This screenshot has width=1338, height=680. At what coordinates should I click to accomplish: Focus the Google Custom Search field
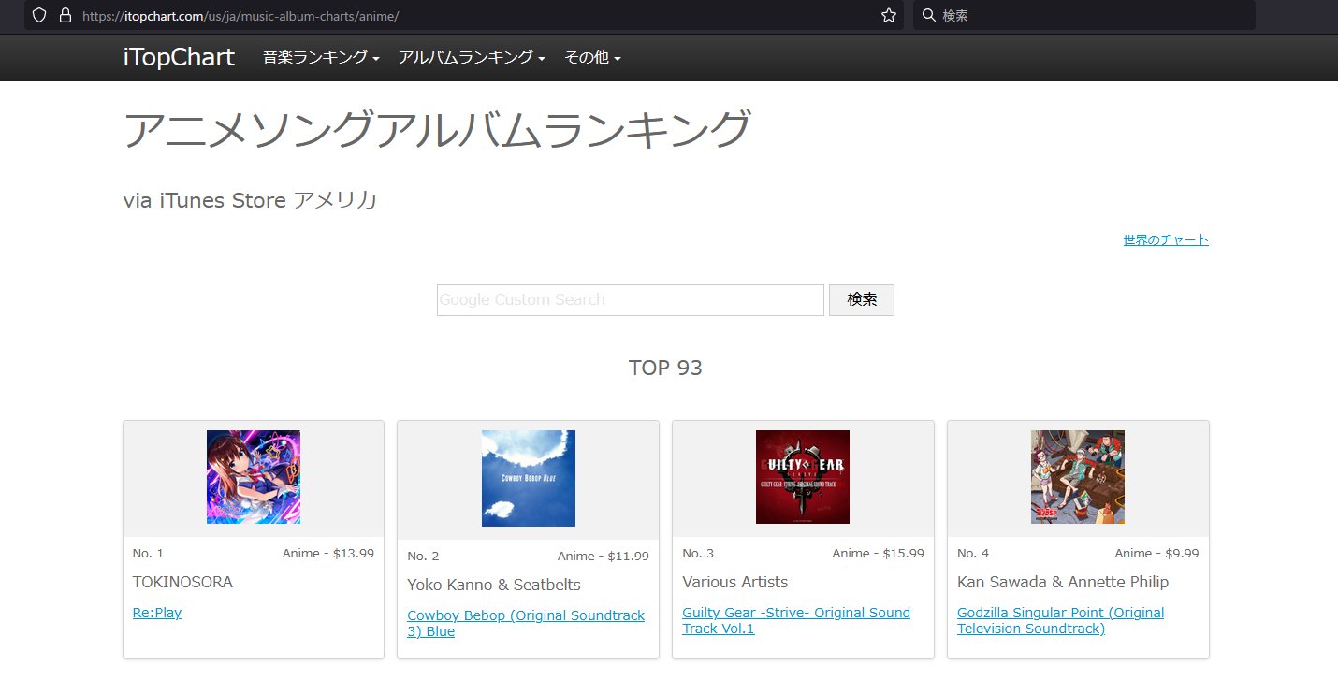(631, 300)
